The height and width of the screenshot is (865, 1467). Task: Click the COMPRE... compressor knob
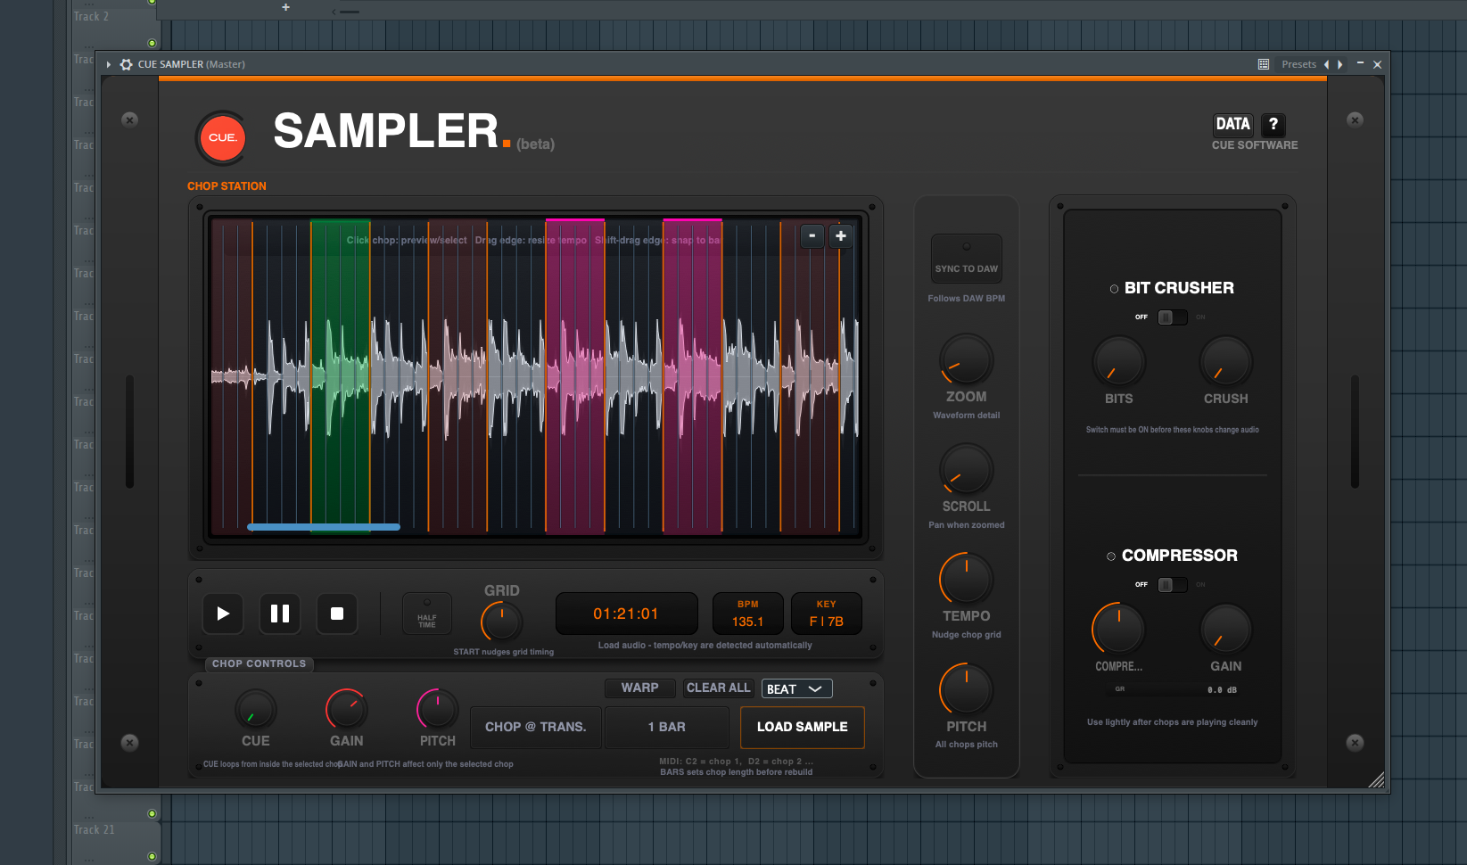coord(1119,630)
